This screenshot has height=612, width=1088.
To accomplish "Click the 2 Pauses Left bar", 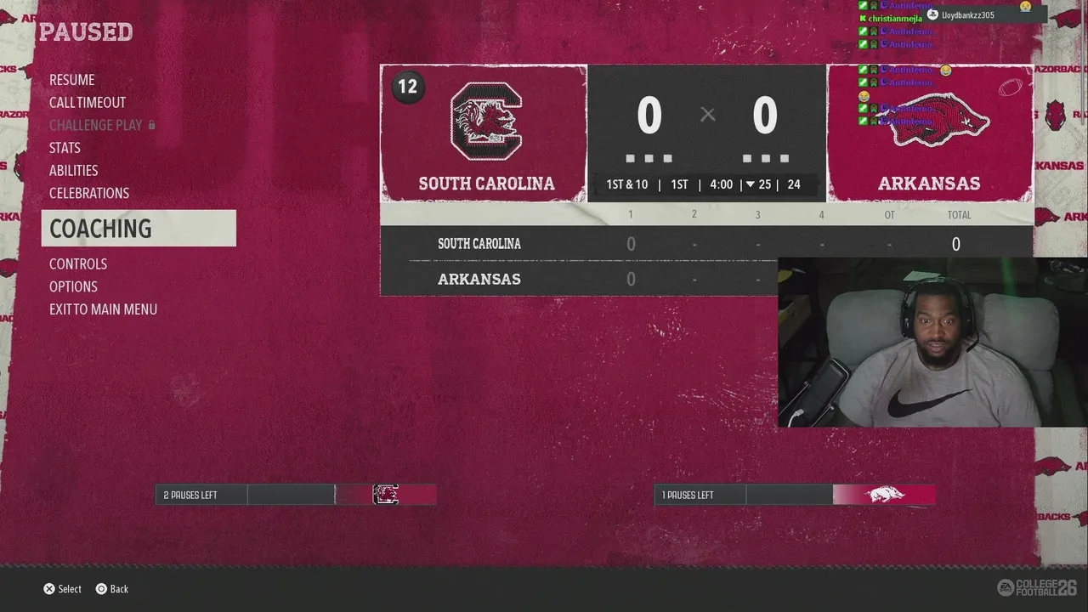I will coord(296,495).
